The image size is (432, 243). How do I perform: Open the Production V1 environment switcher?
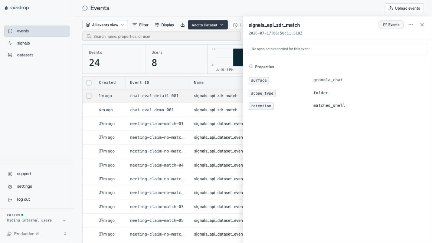pyautogui.click(x=37, y=234)
